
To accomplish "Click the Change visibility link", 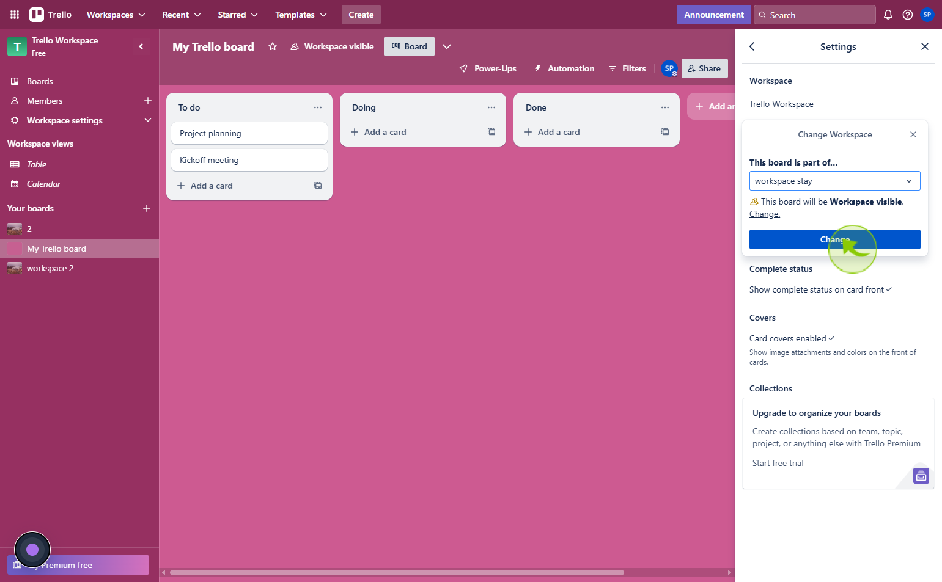I will click(x=765, y=214).
